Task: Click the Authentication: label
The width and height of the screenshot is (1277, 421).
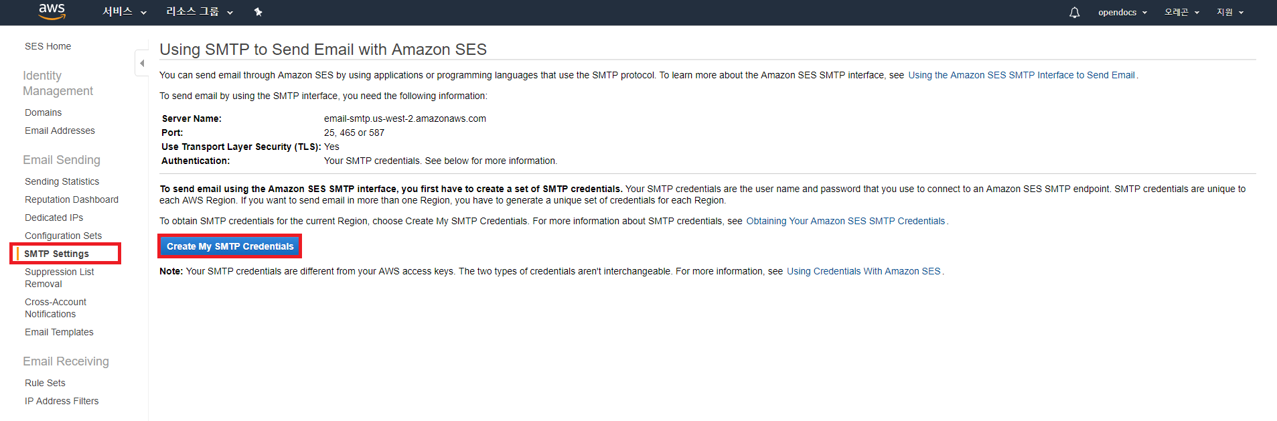Action: tap(196, 161)
